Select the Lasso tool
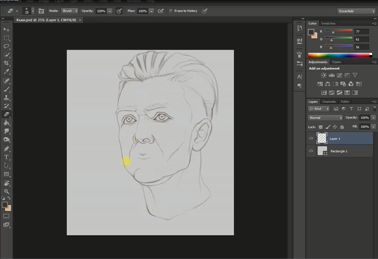The width and height of the screenshot is (378, 259). pyautogui.click(x=6, y=46)
